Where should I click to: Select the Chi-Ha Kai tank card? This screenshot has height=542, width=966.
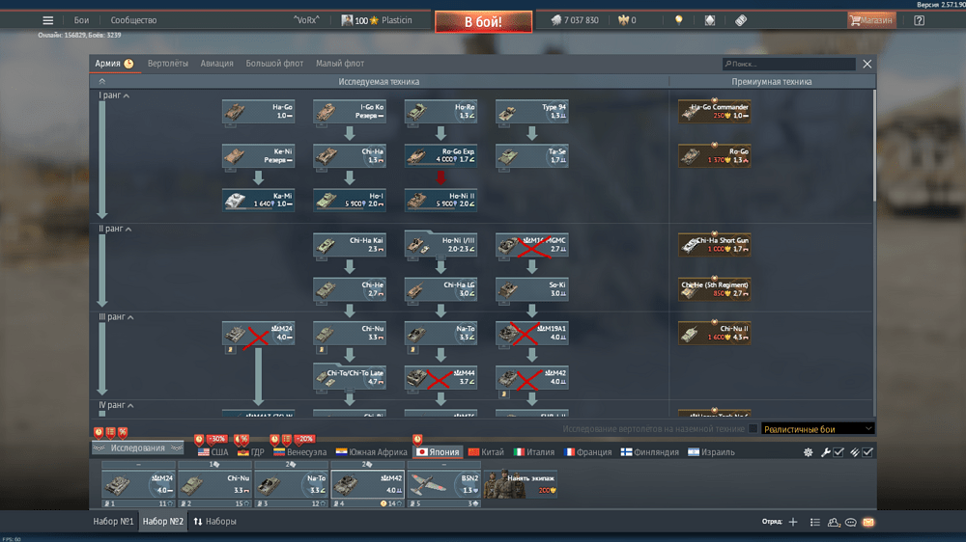(350, 245)
